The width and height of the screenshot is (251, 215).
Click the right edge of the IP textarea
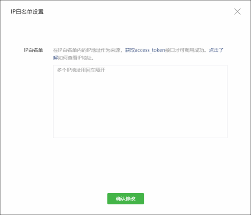click(x=224, y=101)
